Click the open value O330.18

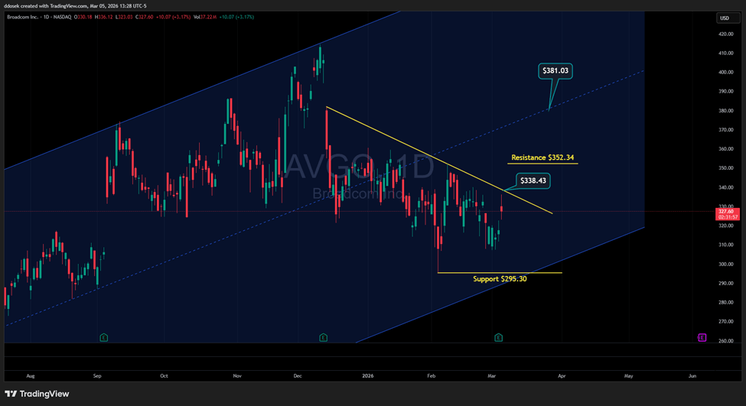[x=83, y=17]
